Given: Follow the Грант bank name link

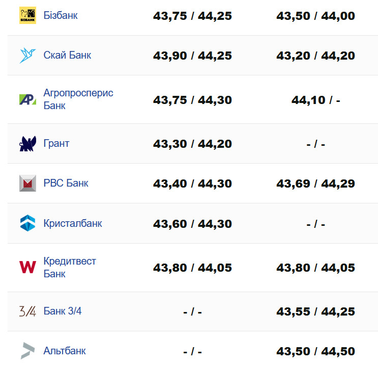Looking at the screenshot, I should (56, 144).
